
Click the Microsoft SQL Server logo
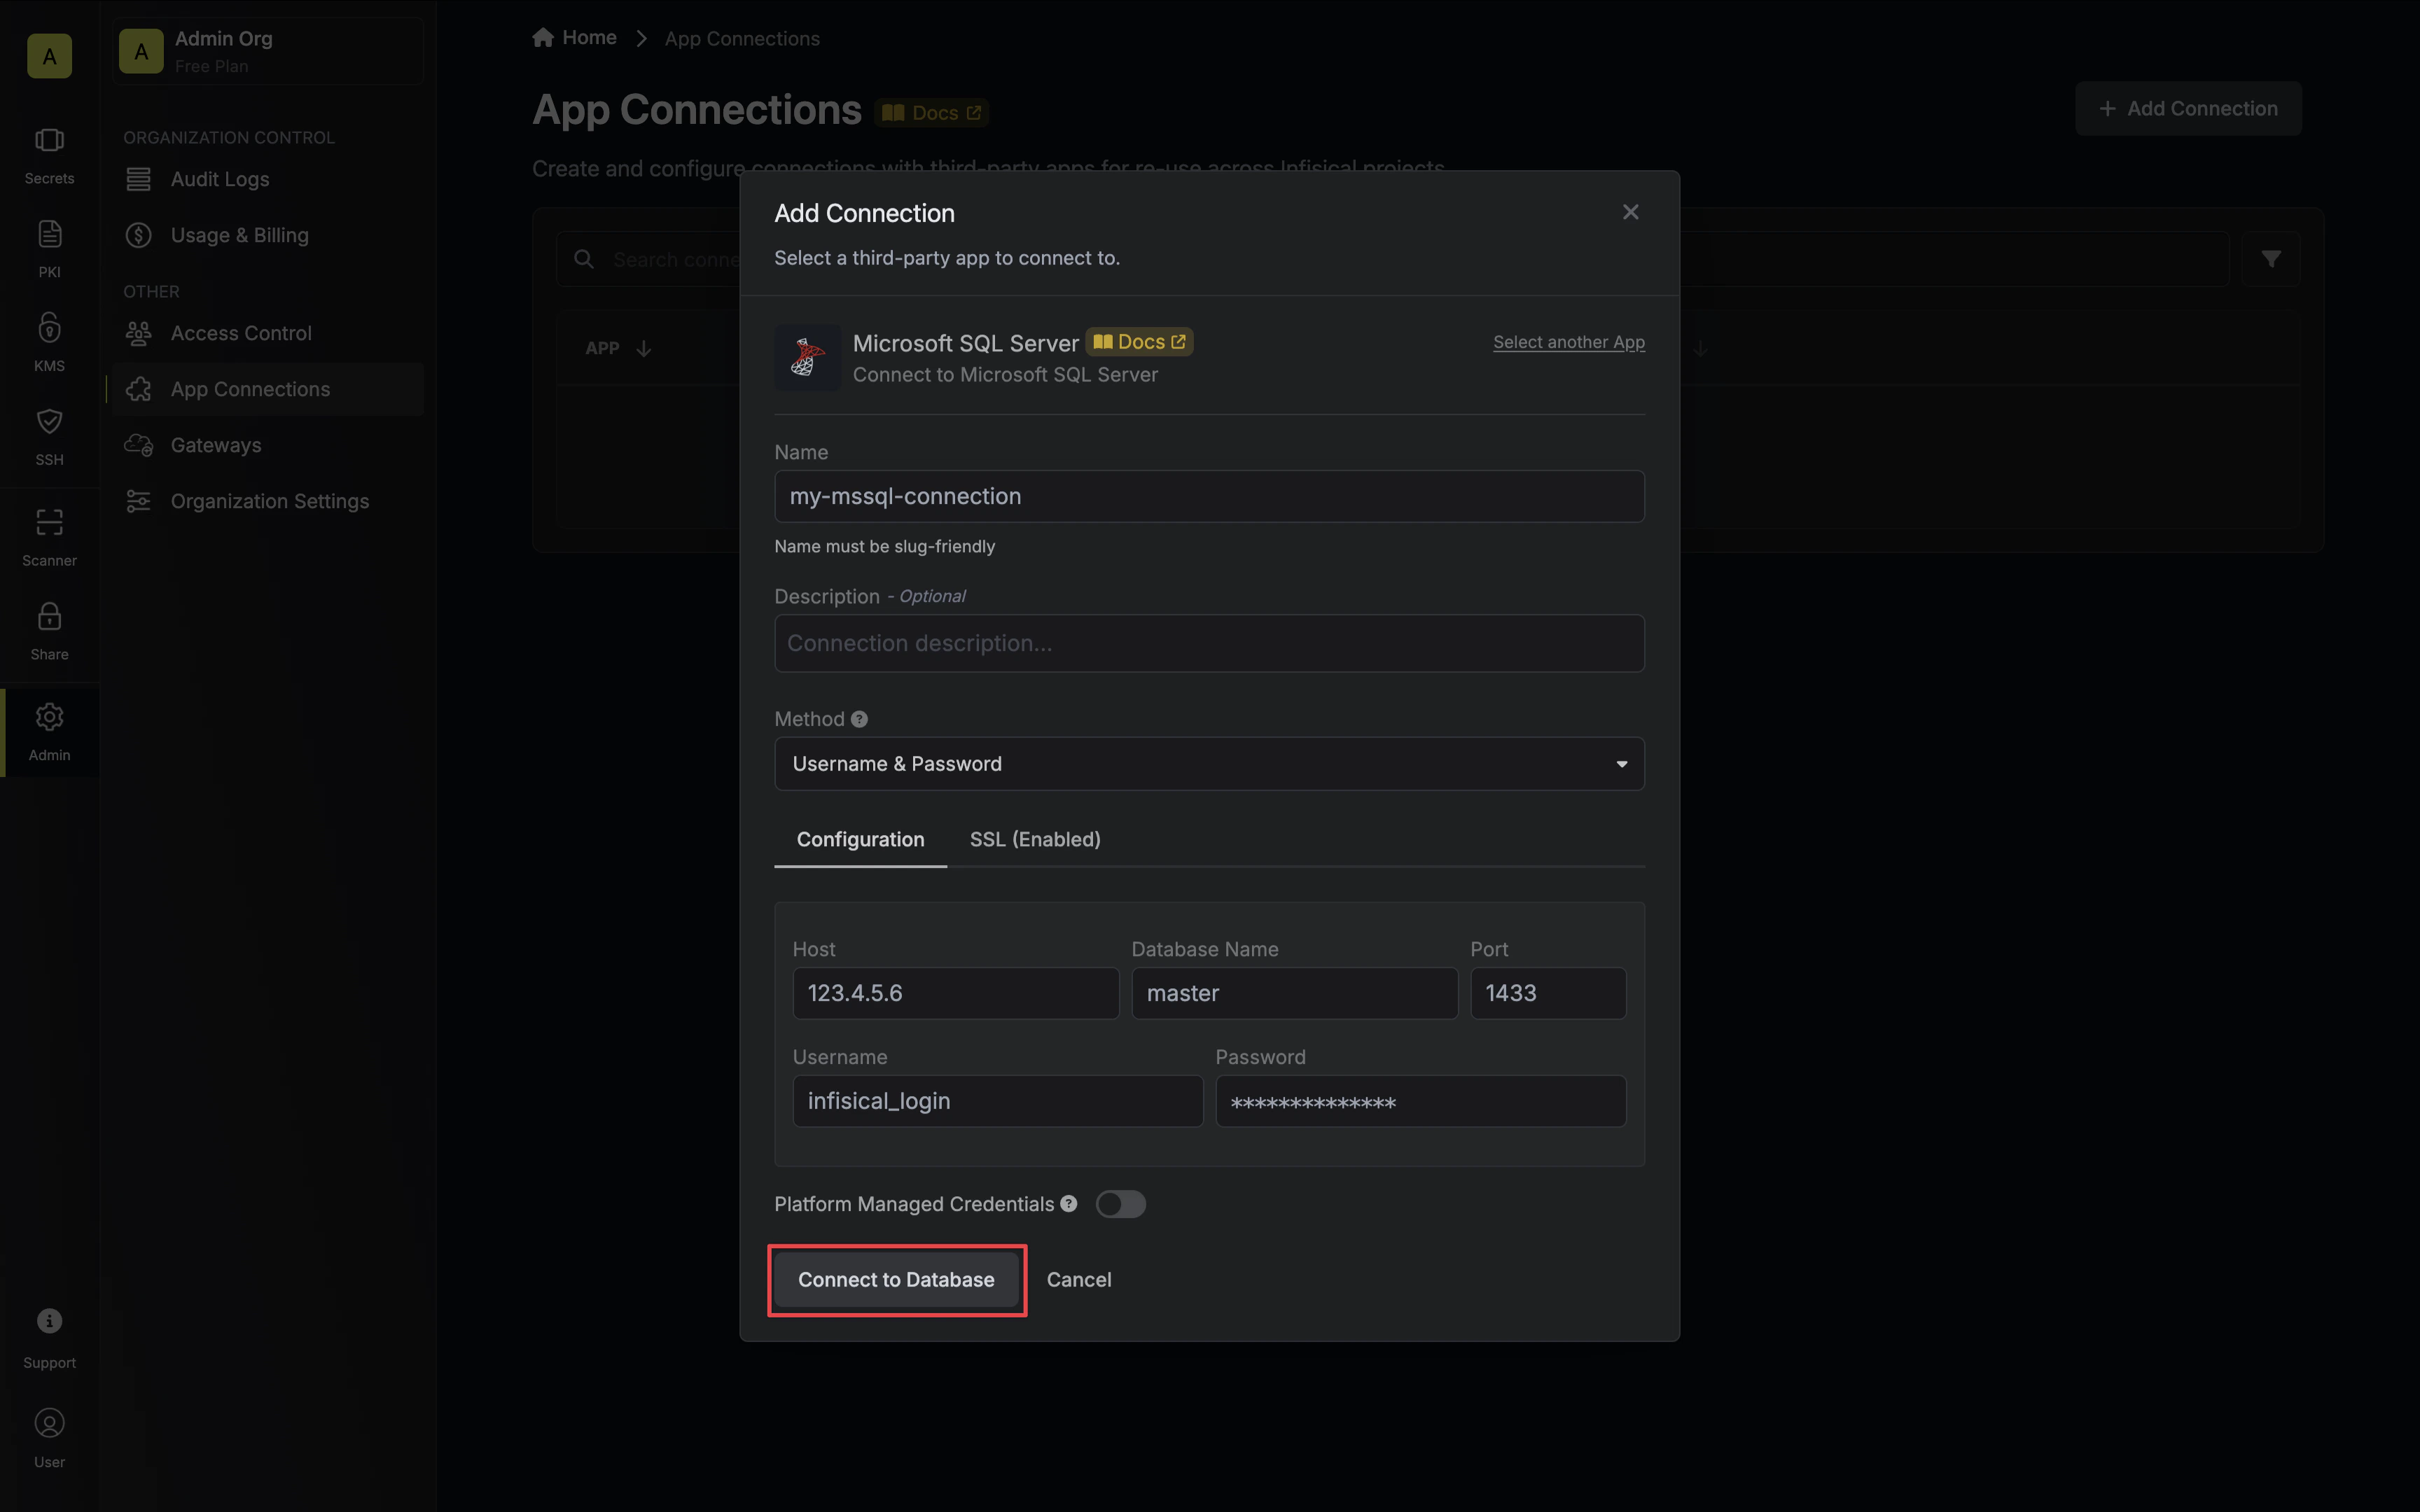(x=807, y=357)
